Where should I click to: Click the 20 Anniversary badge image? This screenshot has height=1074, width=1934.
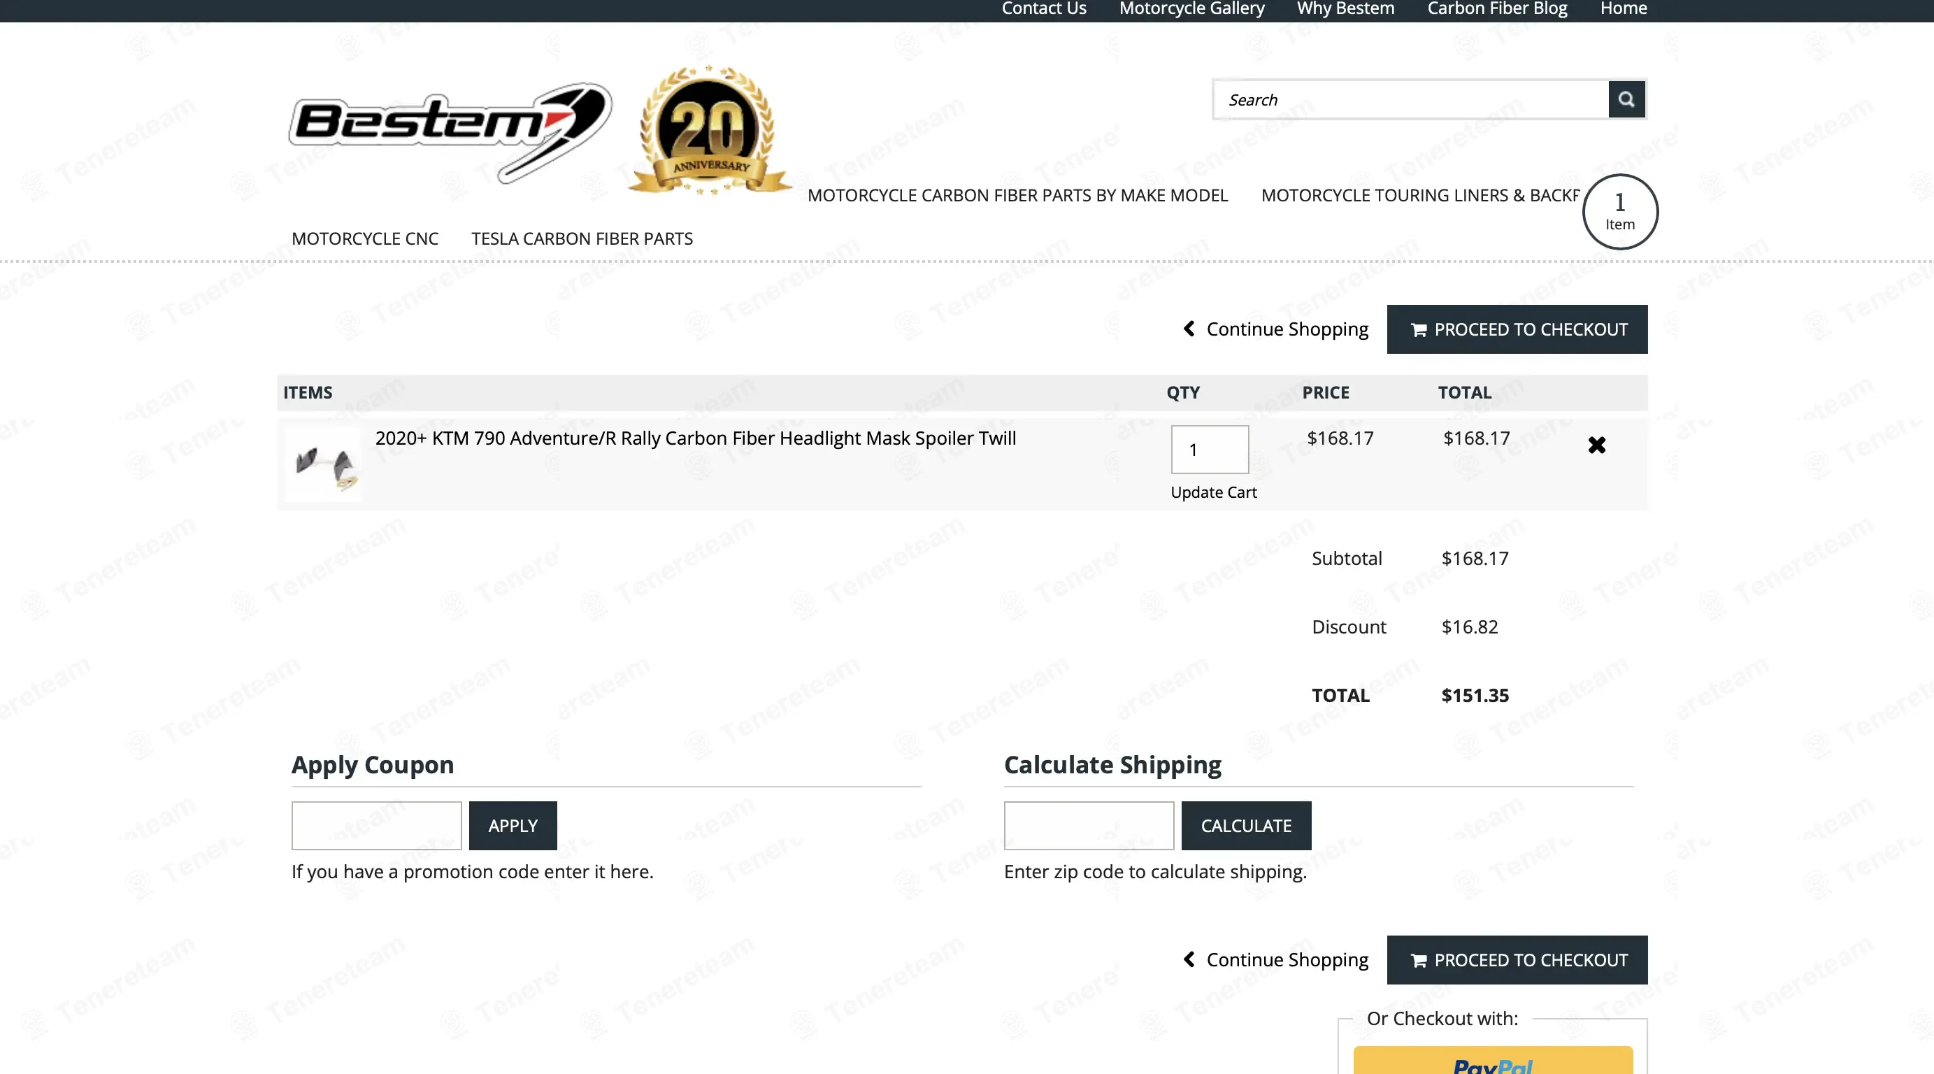coord(710,131)
